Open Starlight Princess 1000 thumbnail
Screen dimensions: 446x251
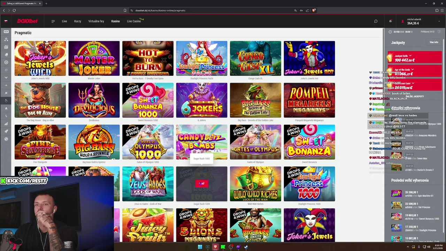[x=309, y=184]
